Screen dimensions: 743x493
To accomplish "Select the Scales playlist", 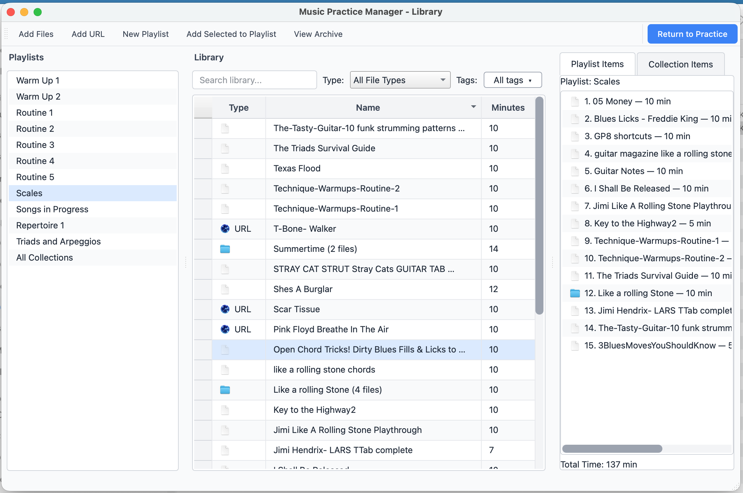I will tap(93, 193).
